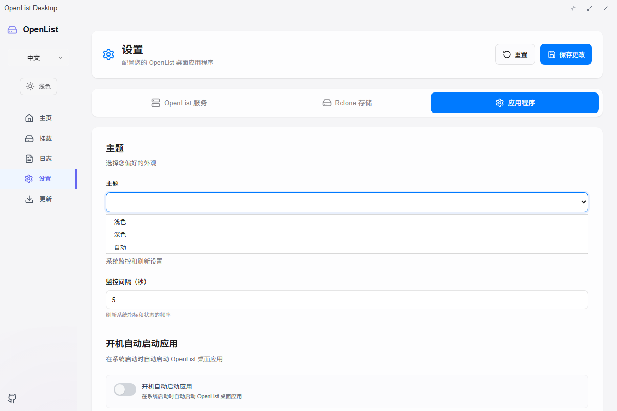Click the sidebar gear icon next to 设置
The image size is (617, 411).
click(29, 179)
